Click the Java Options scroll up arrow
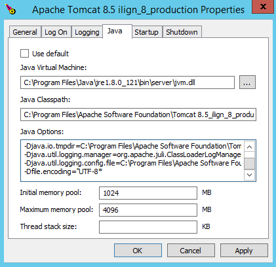The width and height of the screenshot is (276, 267). [x=249, y=147]
